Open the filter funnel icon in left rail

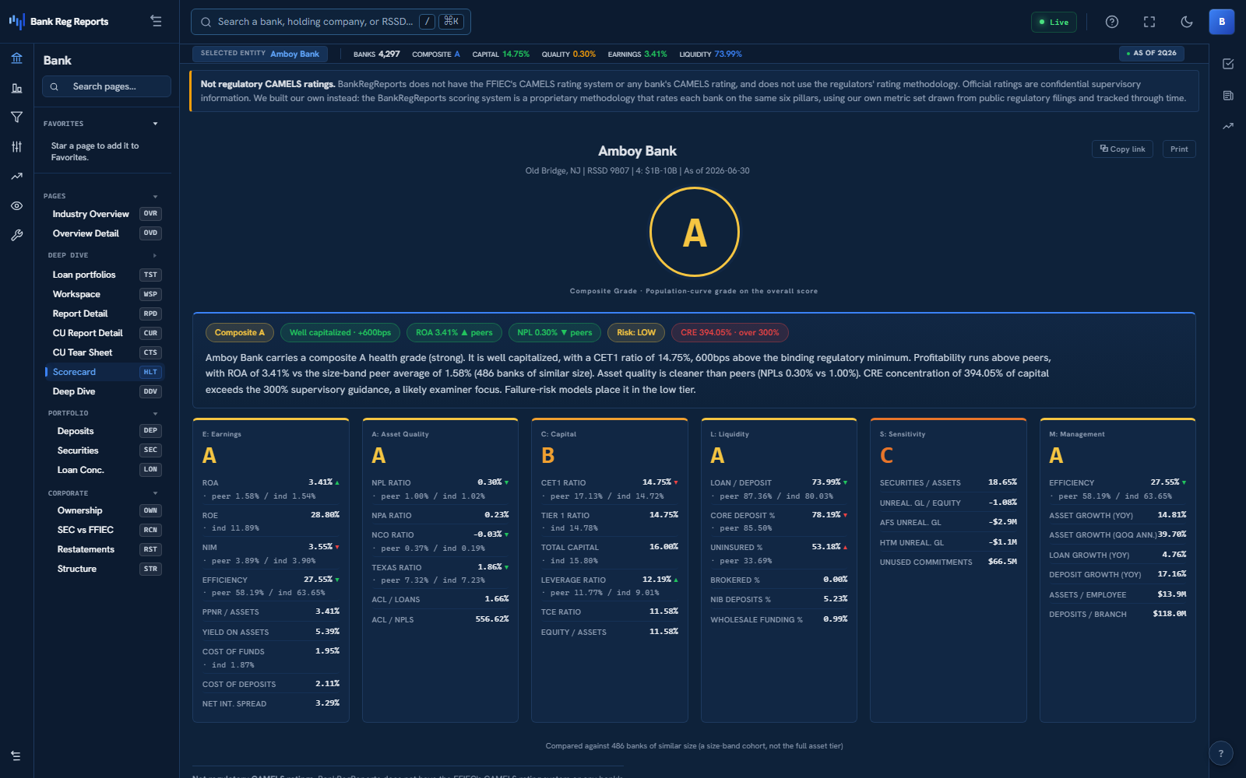[x=16, y=117]
